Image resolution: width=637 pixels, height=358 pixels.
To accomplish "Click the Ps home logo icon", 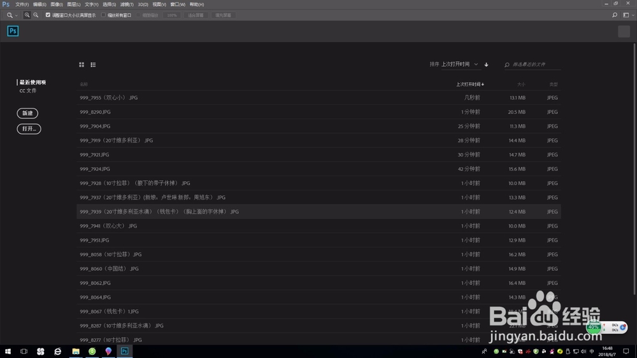I will pos(13,31).
